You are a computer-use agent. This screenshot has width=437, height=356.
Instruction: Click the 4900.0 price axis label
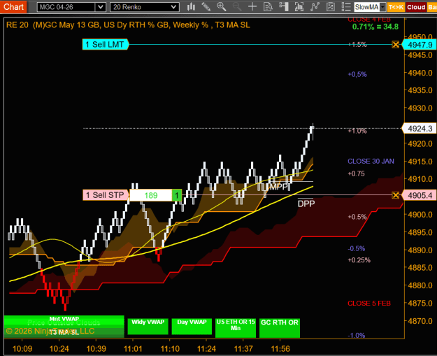coord(420,215)
